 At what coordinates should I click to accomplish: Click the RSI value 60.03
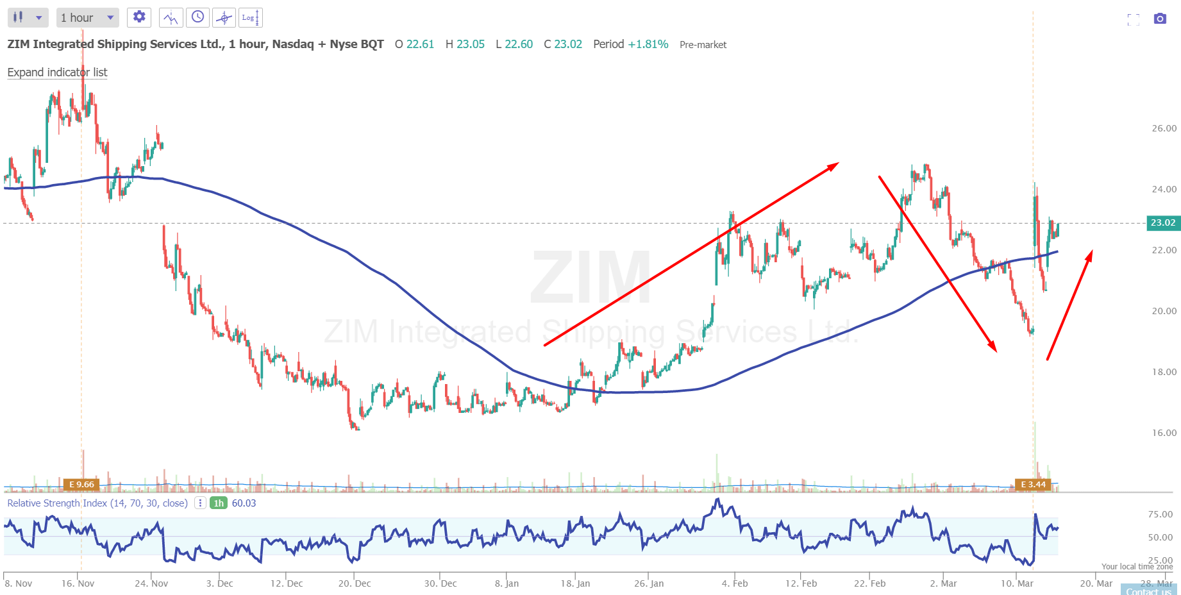244,503
